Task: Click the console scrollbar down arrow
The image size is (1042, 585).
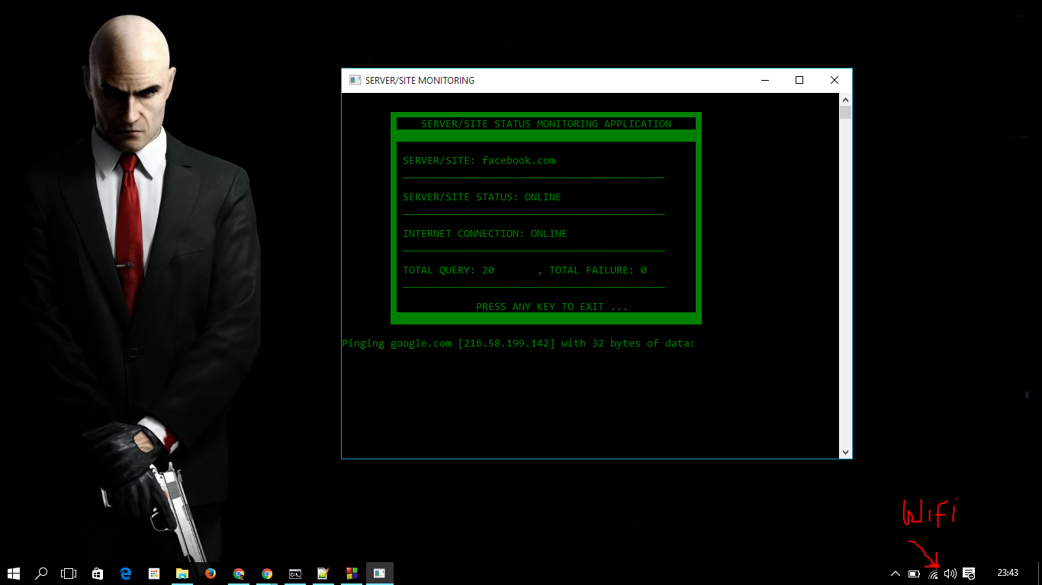Action: (x=845, y=452)
